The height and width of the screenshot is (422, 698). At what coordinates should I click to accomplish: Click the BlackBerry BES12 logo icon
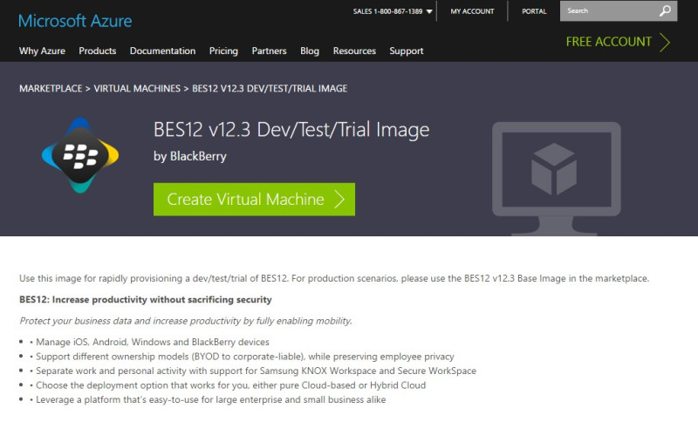(x=80, y=155)
